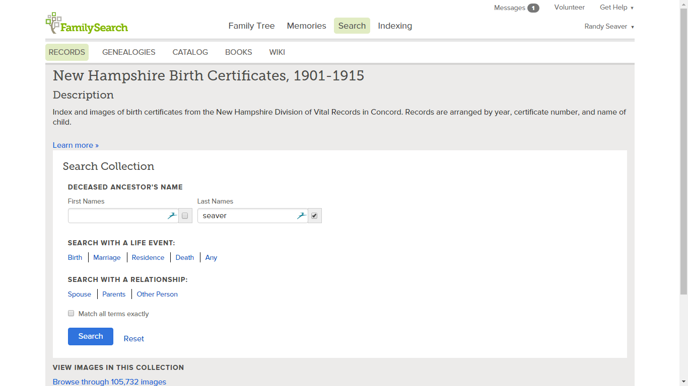Add a Marriage life event
The width and height of the screenshot is (688, 386).
pos(107,257)
